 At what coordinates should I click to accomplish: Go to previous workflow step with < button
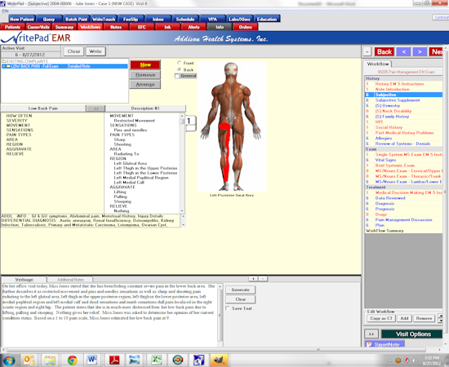coord(404,51)
